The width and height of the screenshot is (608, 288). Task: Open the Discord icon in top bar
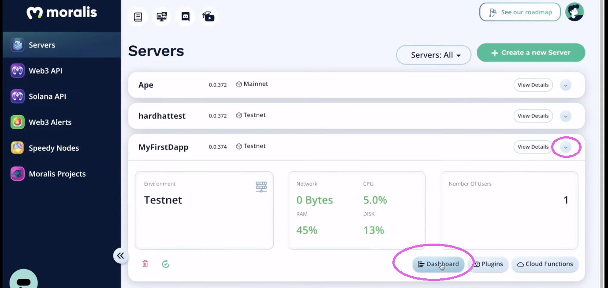(x=186, y=17)
